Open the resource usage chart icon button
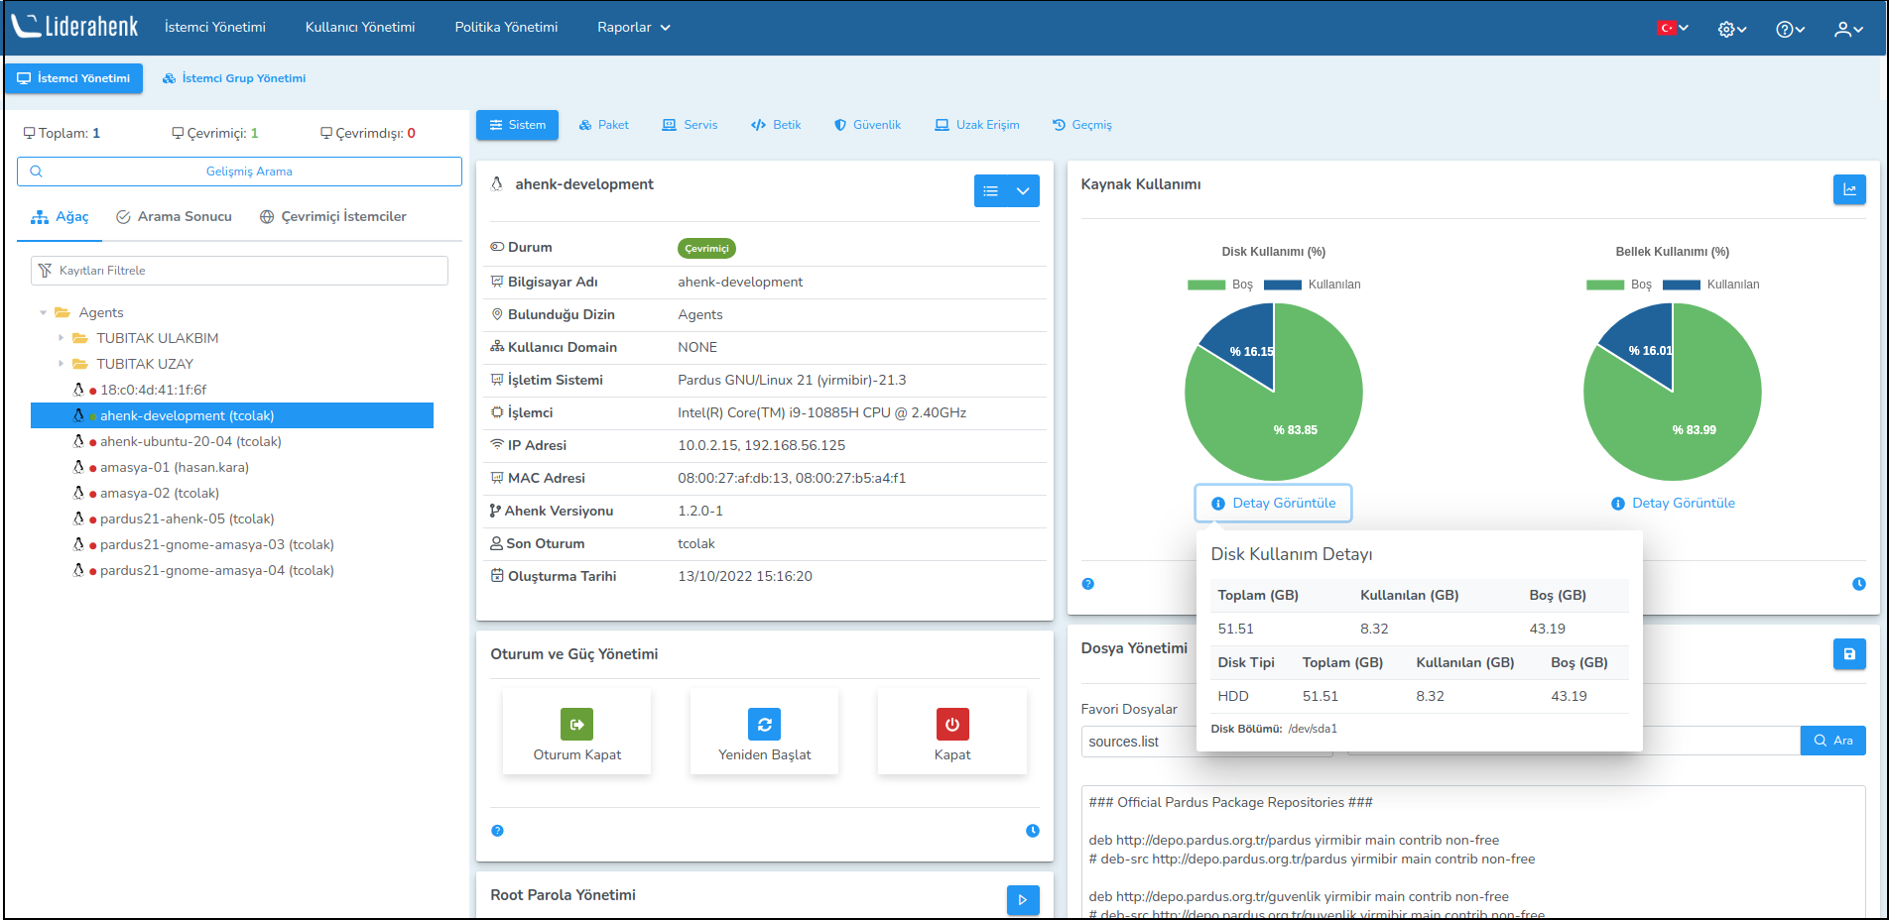Screen dimensions: 1889x920 click(1848, 189)
